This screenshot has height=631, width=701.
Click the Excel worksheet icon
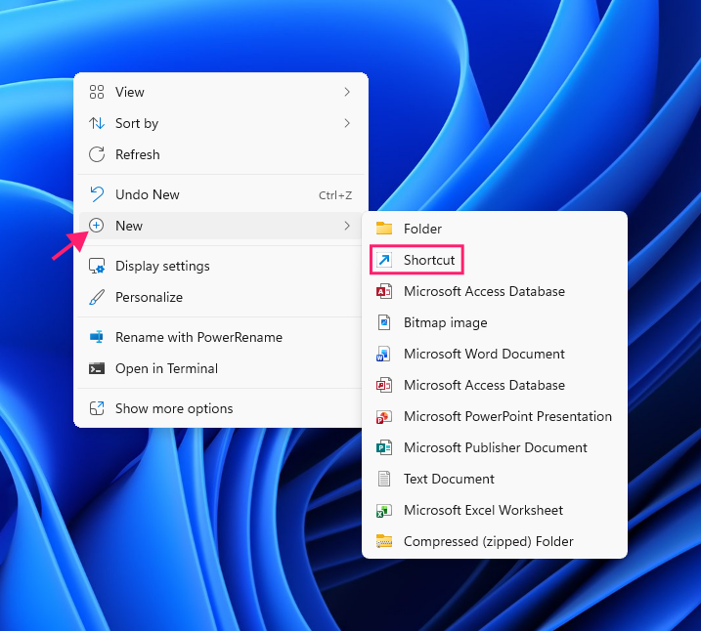tap(384, 510)
